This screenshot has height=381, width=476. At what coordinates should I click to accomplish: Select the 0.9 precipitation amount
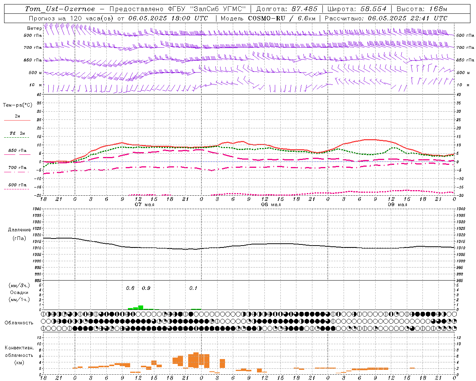pyautogui.click(x=146, y=288)
